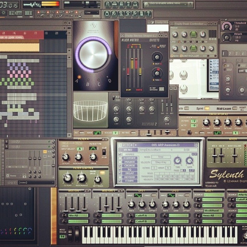
Task: Click the magnifier icon in the lower toolbar row
Action: pos(135,14)
